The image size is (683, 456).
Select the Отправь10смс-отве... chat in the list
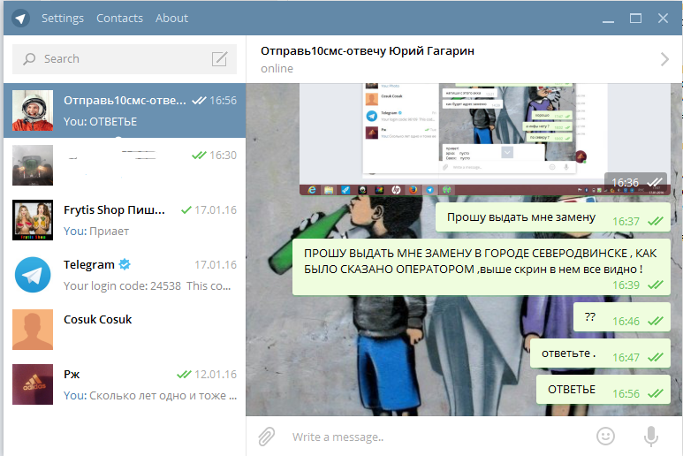click(125, 110)
